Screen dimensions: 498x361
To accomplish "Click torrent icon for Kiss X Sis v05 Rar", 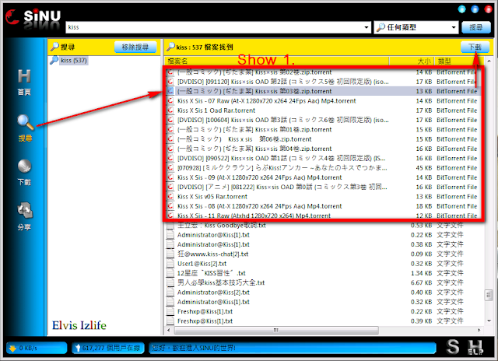I will coord(170,196).
